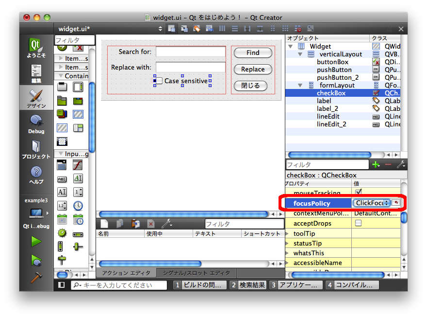
Task: Switch to シグナル/スロット エディタ tab
Action: (x=197, y=273)
